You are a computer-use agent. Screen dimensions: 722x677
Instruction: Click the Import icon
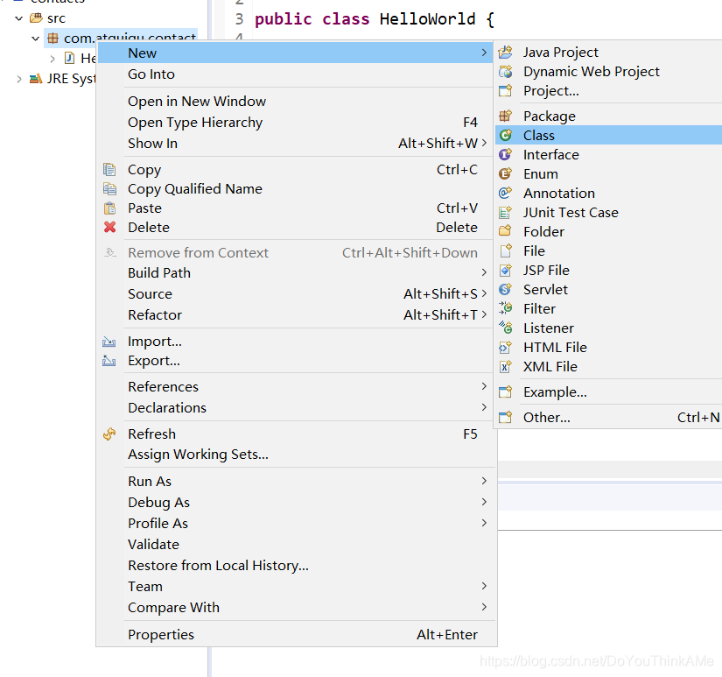(109, 342)
